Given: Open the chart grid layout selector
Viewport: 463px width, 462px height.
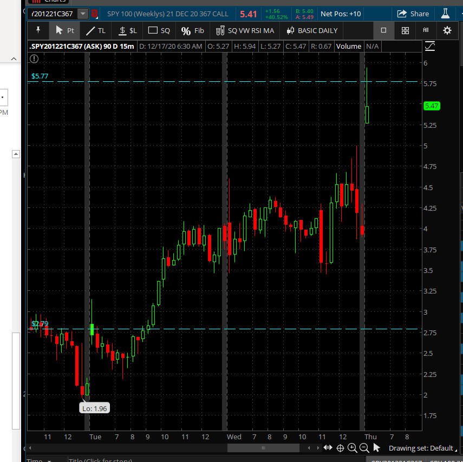Looking at the screenshot, I should point(405,30).
